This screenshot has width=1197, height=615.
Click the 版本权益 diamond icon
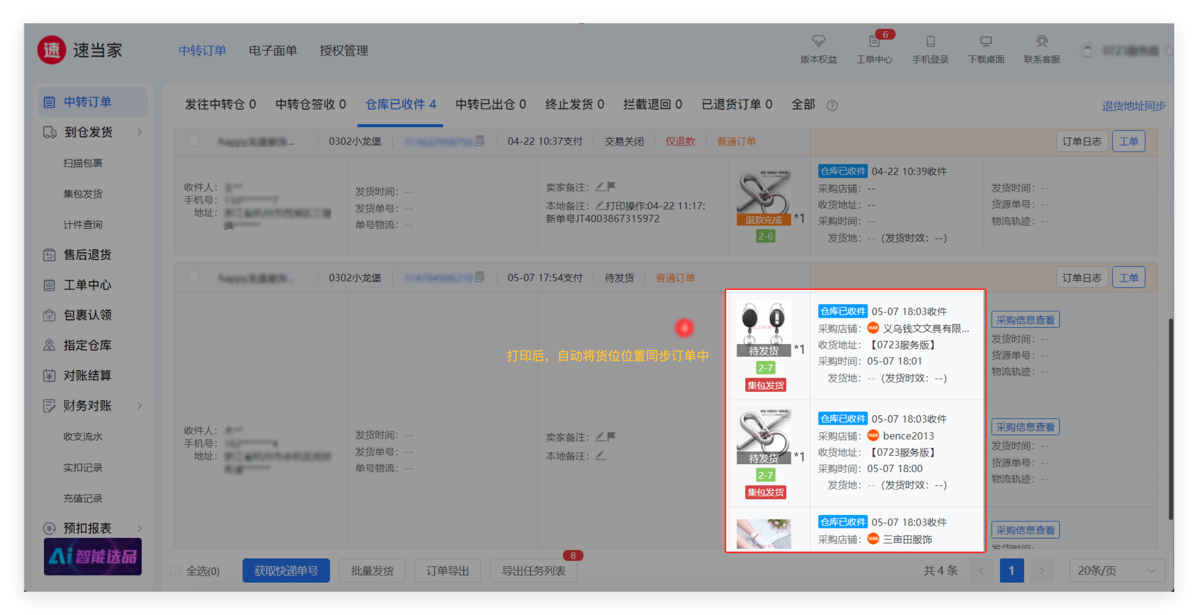click(818, 41)
